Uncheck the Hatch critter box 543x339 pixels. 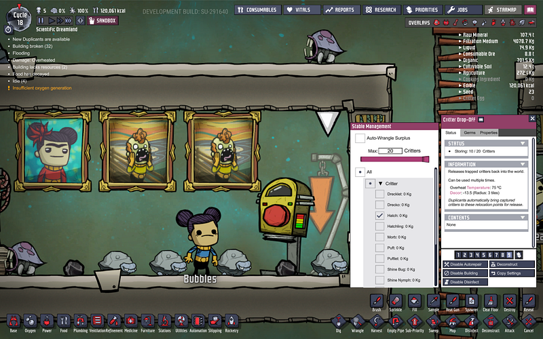click(379, 216)
